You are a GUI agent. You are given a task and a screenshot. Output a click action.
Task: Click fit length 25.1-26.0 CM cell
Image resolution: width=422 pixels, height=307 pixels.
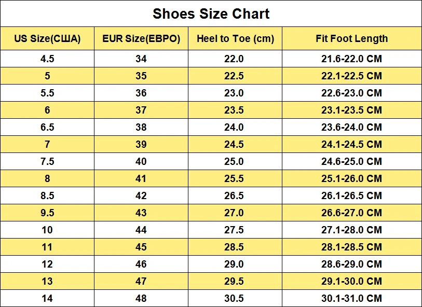(x=351, y=178)
